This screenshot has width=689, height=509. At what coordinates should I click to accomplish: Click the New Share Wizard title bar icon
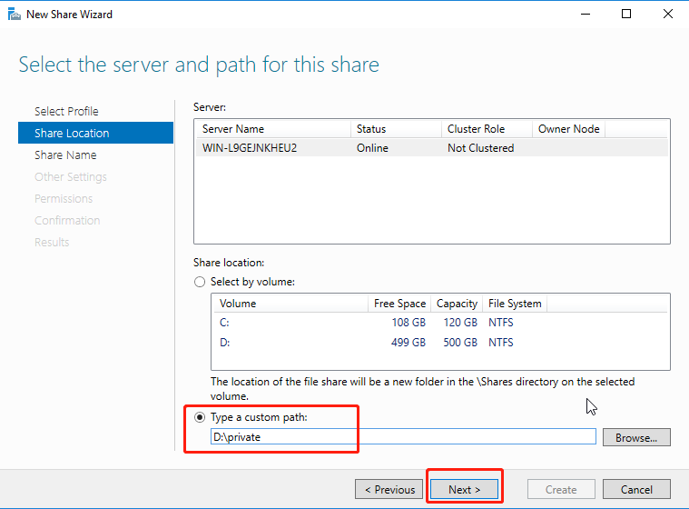[x=14, y=15]
